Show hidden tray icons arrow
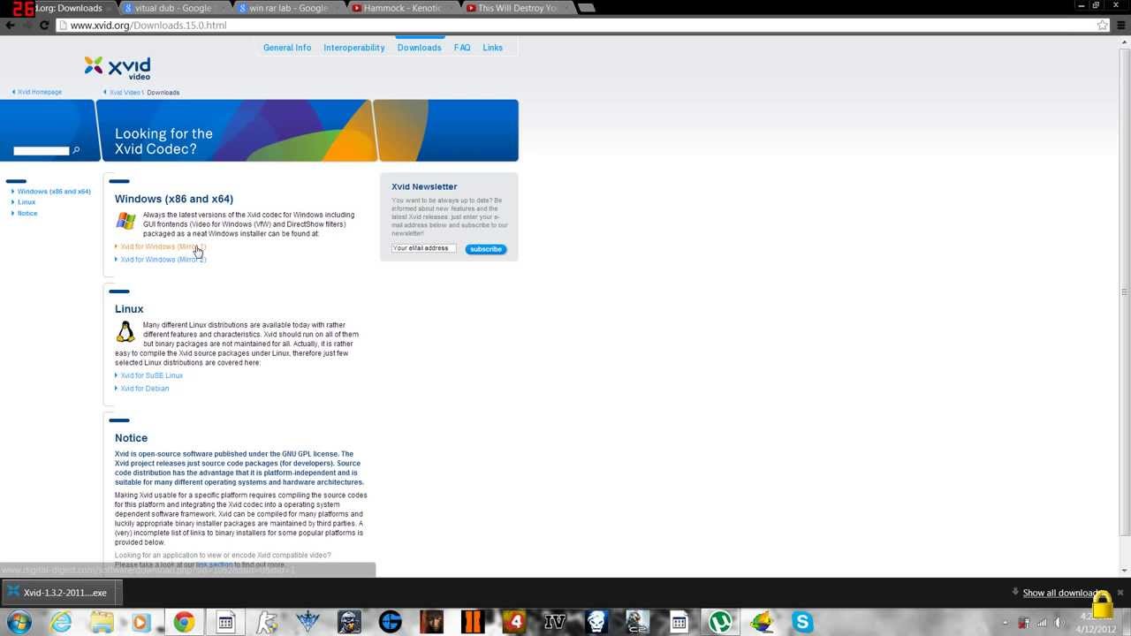The image size is (1131, 636). click(1006, 623)
